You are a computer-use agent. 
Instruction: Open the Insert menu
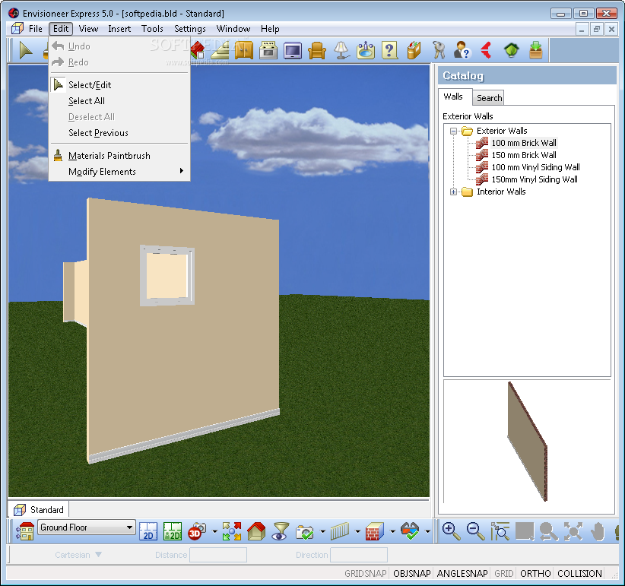[119, 29]
